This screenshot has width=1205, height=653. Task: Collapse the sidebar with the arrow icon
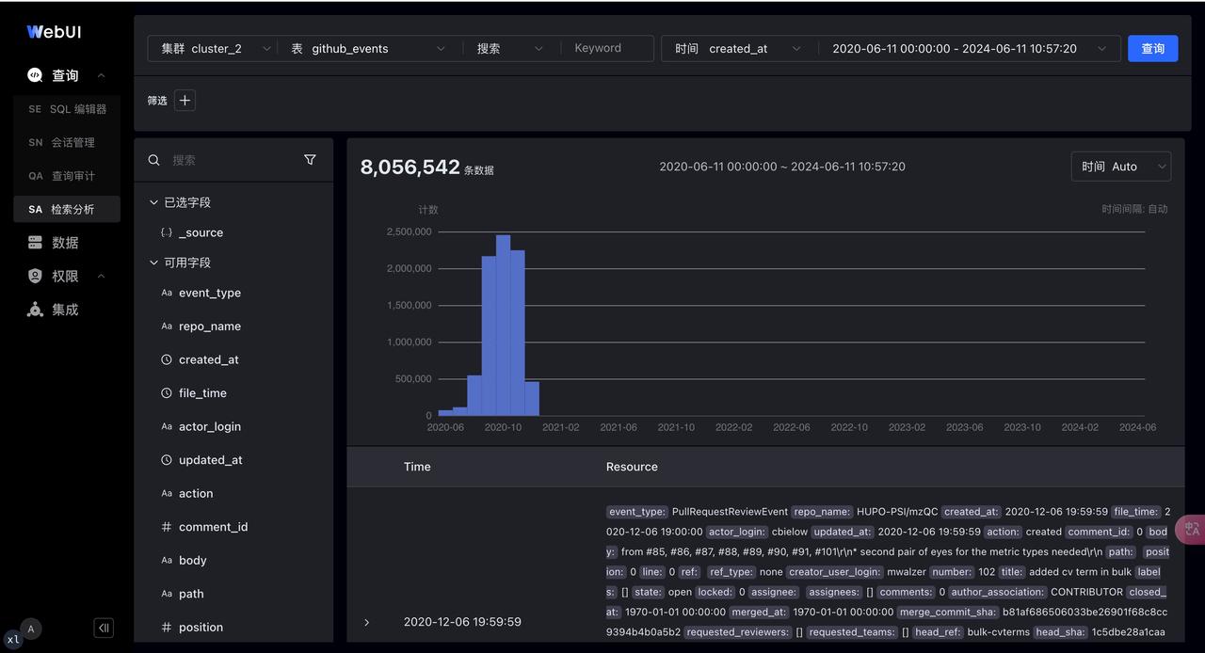(x=104, y=628)
